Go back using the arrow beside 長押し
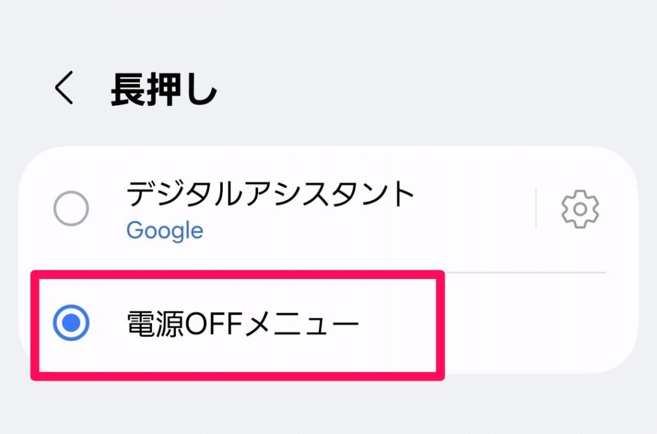This screenshot has width=657, height=434. coord(64,87)
